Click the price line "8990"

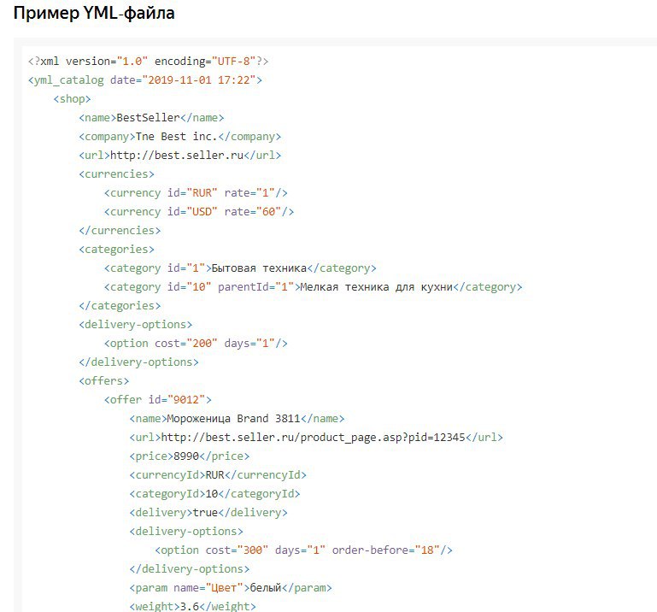tap(190, 456)
